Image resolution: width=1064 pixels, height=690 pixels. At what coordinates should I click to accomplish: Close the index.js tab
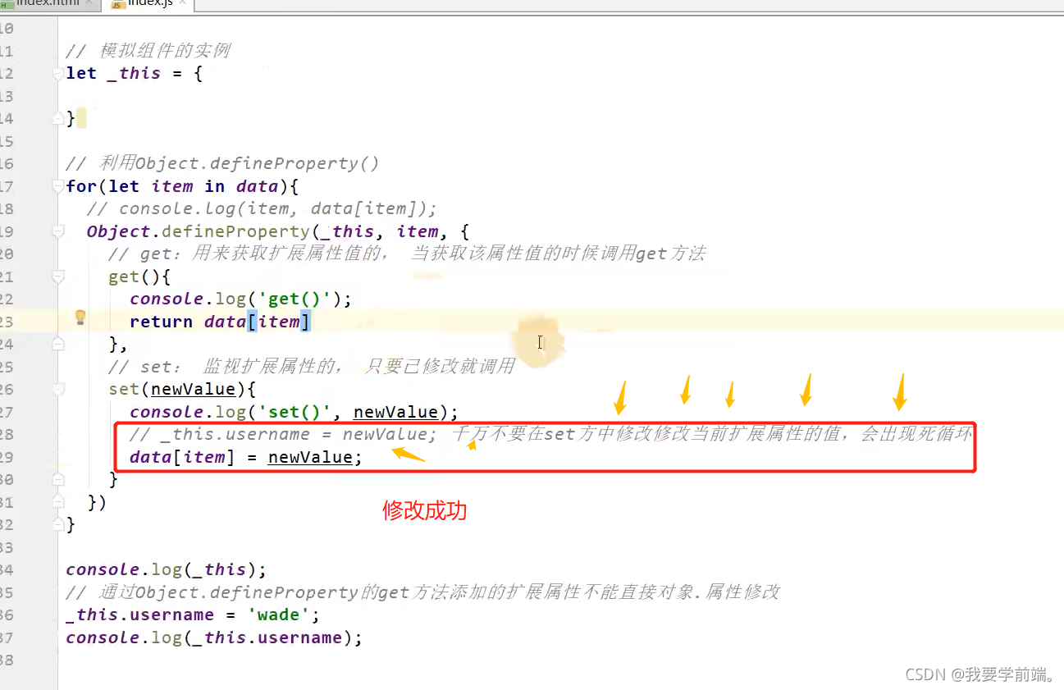click(x=180, y=3)
